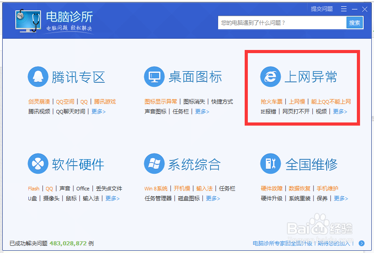Open the 系统重装 link
The height and width of the screenshot is (253, 374).
(300, 199)
